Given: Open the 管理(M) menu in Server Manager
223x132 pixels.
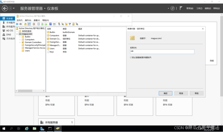Looking at the screenshot, I should coord(190,8).
